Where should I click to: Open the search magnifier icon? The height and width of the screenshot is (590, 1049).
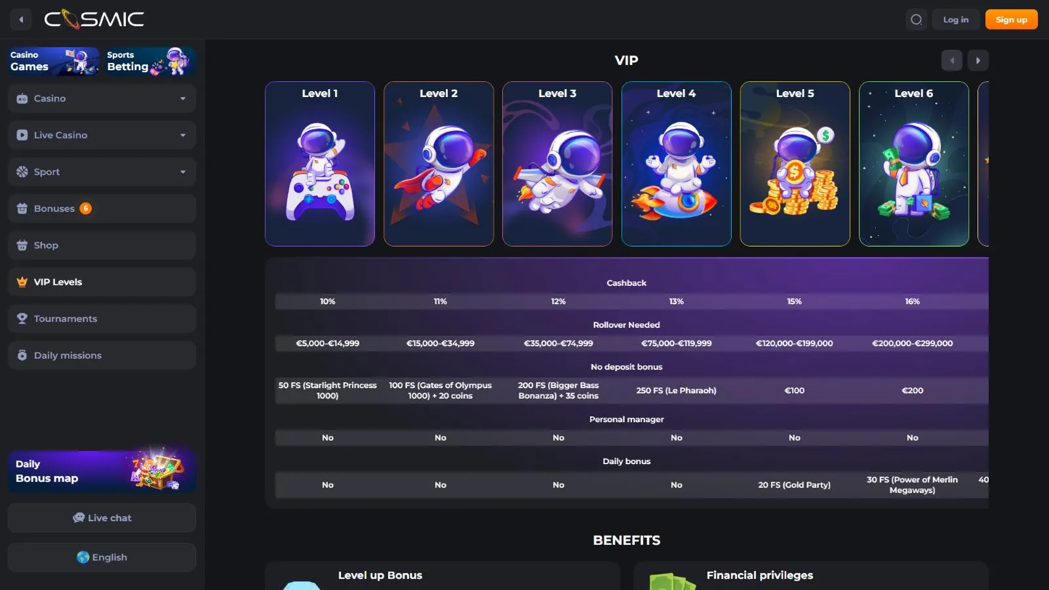(x=917, y=20)
